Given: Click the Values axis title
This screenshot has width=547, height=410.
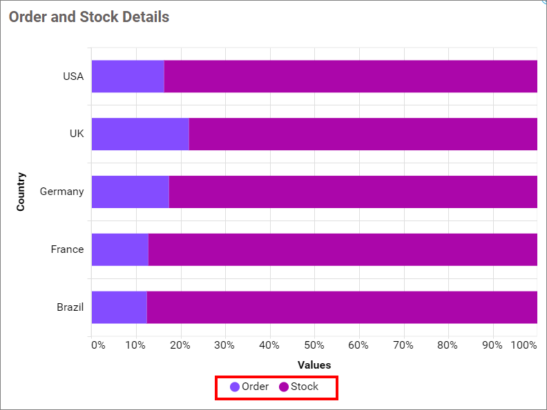Looking at the screenshot, I should click(x=314, y=365).
